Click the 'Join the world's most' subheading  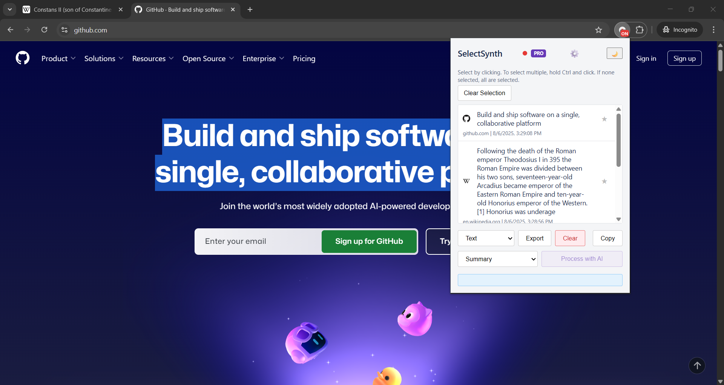(x=335, y=206)
